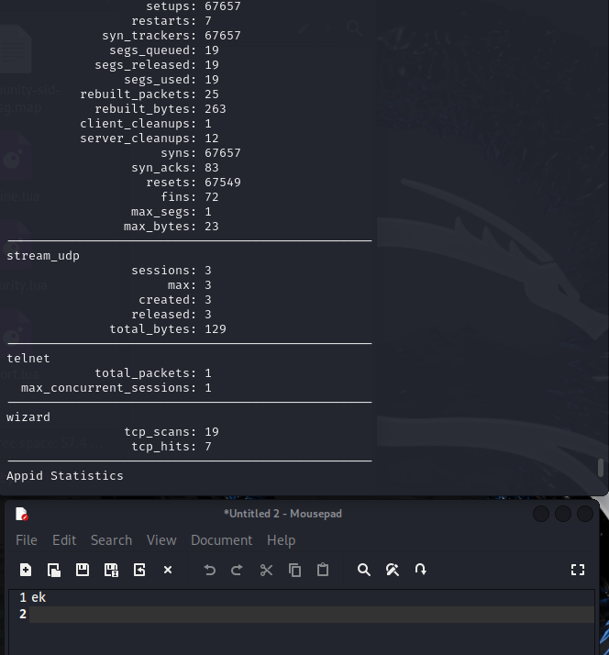Viewport: 609px width, 655px height.
Task: Click the text "ek" on line 1
Action: point(39,598)
